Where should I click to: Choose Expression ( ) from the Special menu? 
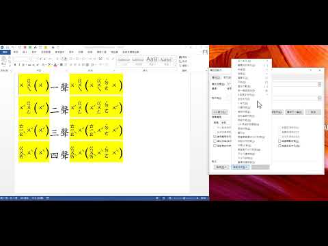pyautogui.click(x=251, y=78)
